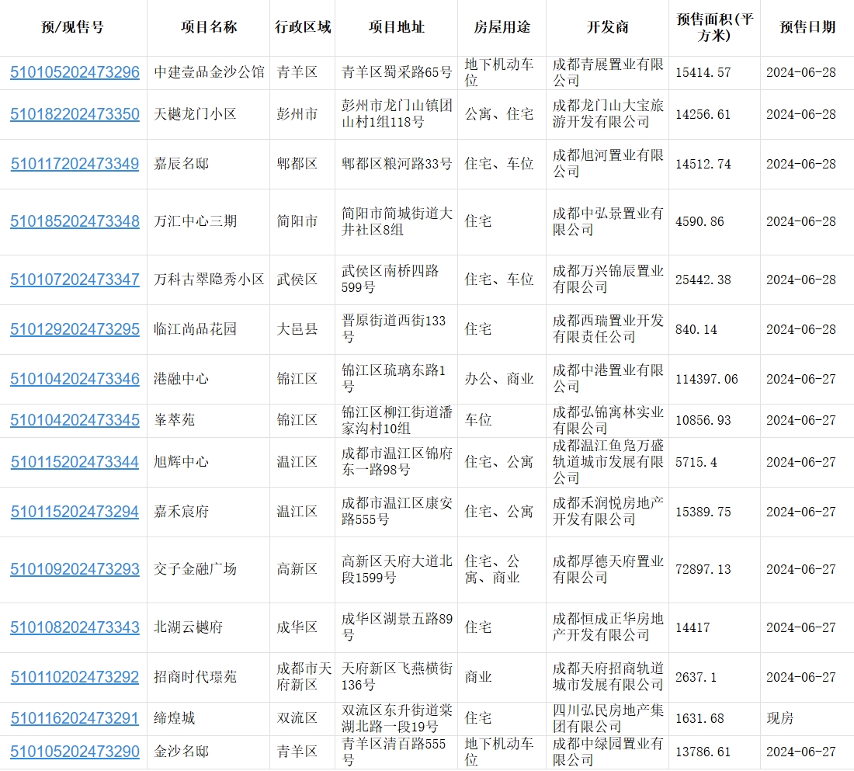Viewport: 854px width, 771px height.
Task: Select project name 万汇中心三期
Action: tap(195, 221)
